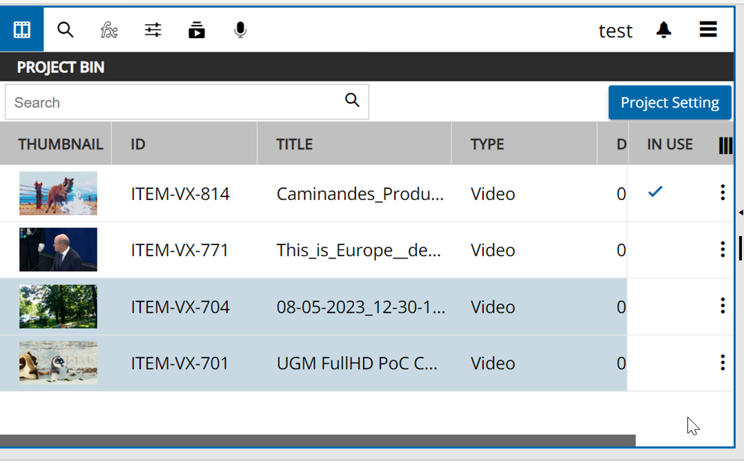Open the adjustments sliders panel
The width and height of the screenshot is (744, 461).
click(x=153, y=30)
